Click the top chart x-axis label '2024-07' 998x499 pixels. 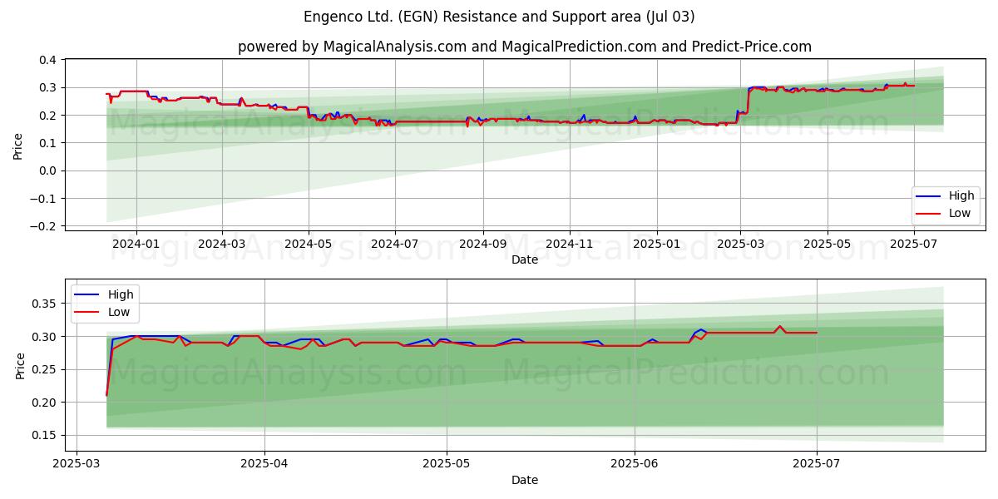point(394,244)
